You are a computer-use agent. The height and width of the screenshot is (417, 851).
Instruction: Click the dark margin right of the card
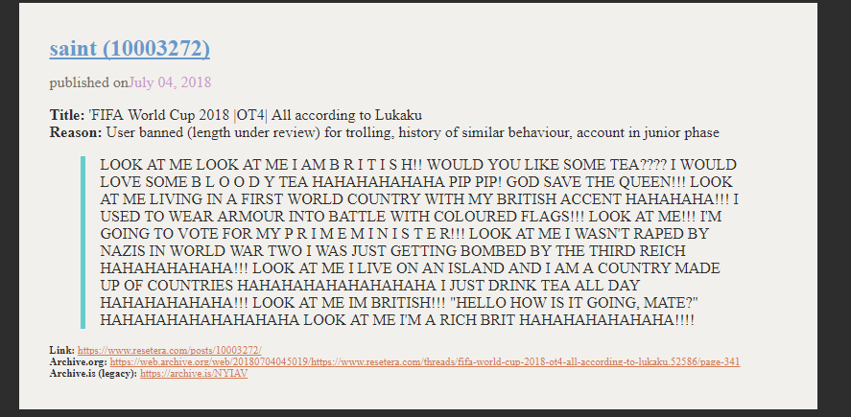coord(834,208)
